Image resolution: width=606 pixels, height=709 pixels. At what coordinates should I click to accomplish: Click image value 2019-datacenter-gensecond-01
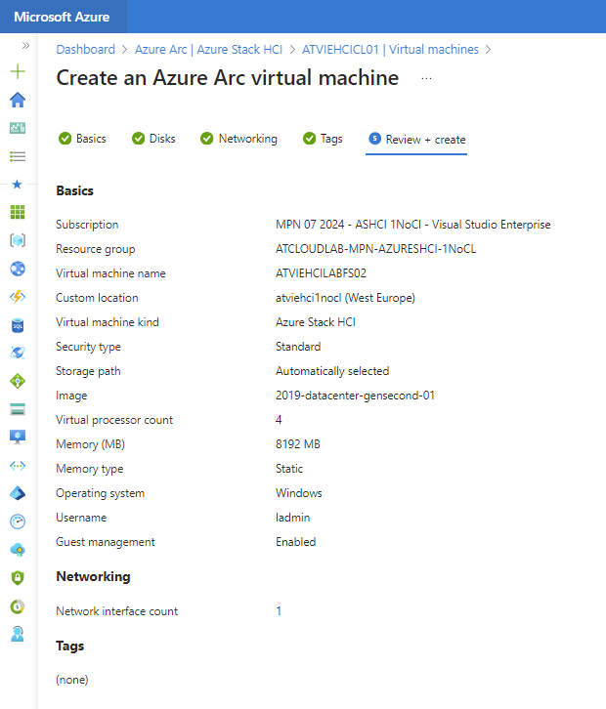tap(355, 396)
